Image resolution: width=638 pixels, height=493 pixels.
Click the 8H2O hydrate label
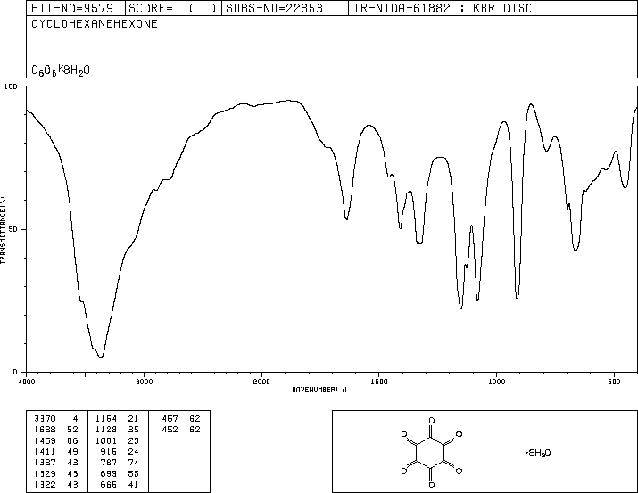539,453
